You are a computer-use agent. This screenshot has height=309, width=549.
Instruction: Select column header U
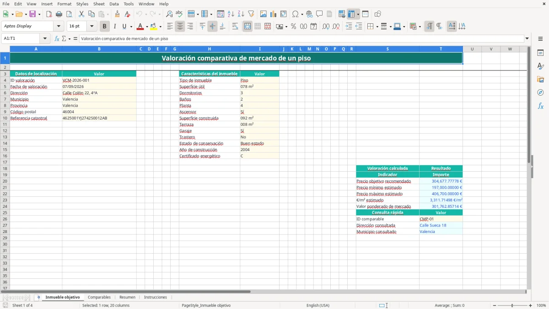click(472, 49)
